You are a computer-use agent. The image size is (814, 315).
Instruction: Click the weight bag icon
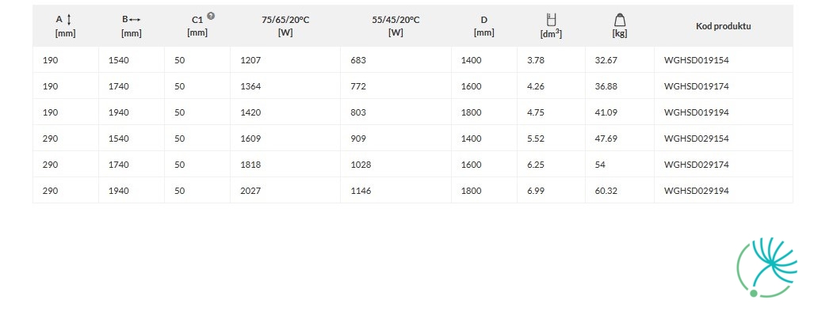[x=620, y=21]
